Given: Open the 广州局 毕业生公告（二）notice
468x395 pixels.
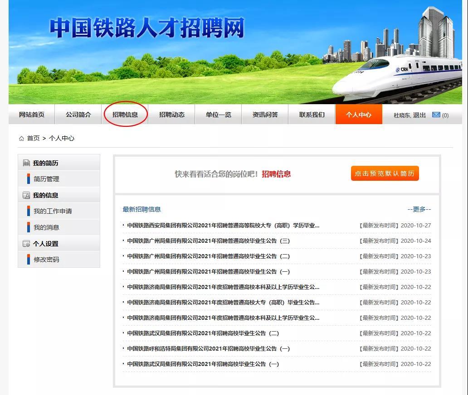Looking at the screenshot, I should point(208,256).
